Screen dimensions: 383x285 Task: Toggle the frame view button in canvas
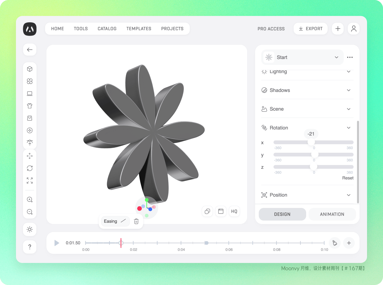click(221, 211)
